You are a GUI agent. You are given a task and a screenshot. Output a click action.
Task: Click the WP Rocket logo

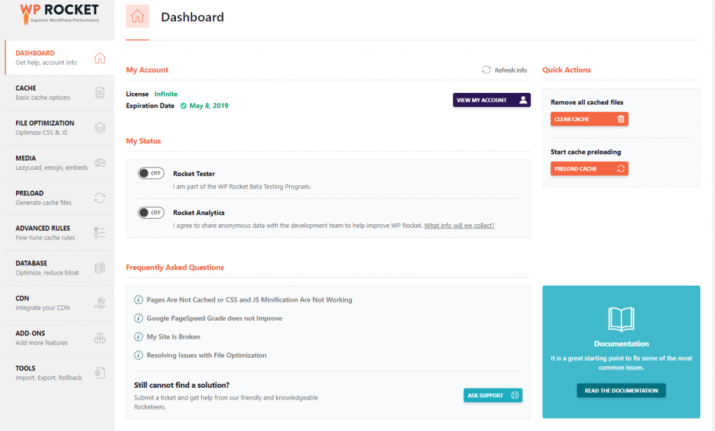[x=59, y=14]
